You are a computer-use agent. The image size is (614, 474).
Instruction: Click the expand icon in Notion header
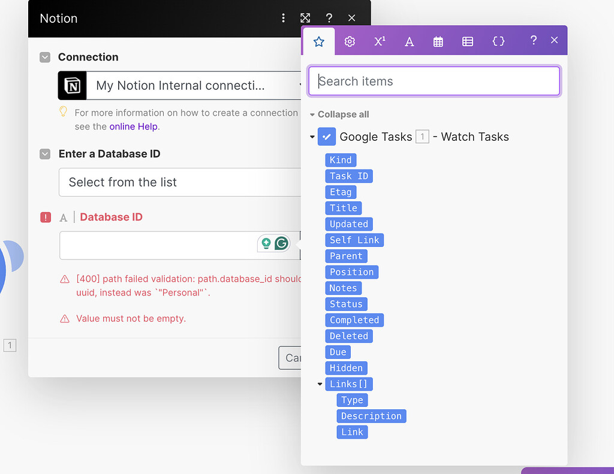tap(305, 18)
